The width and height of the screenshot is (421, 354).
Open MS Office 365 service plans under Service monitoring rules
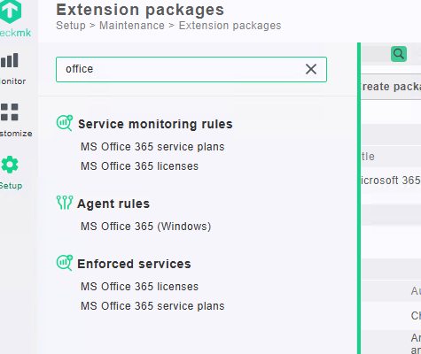152,147
